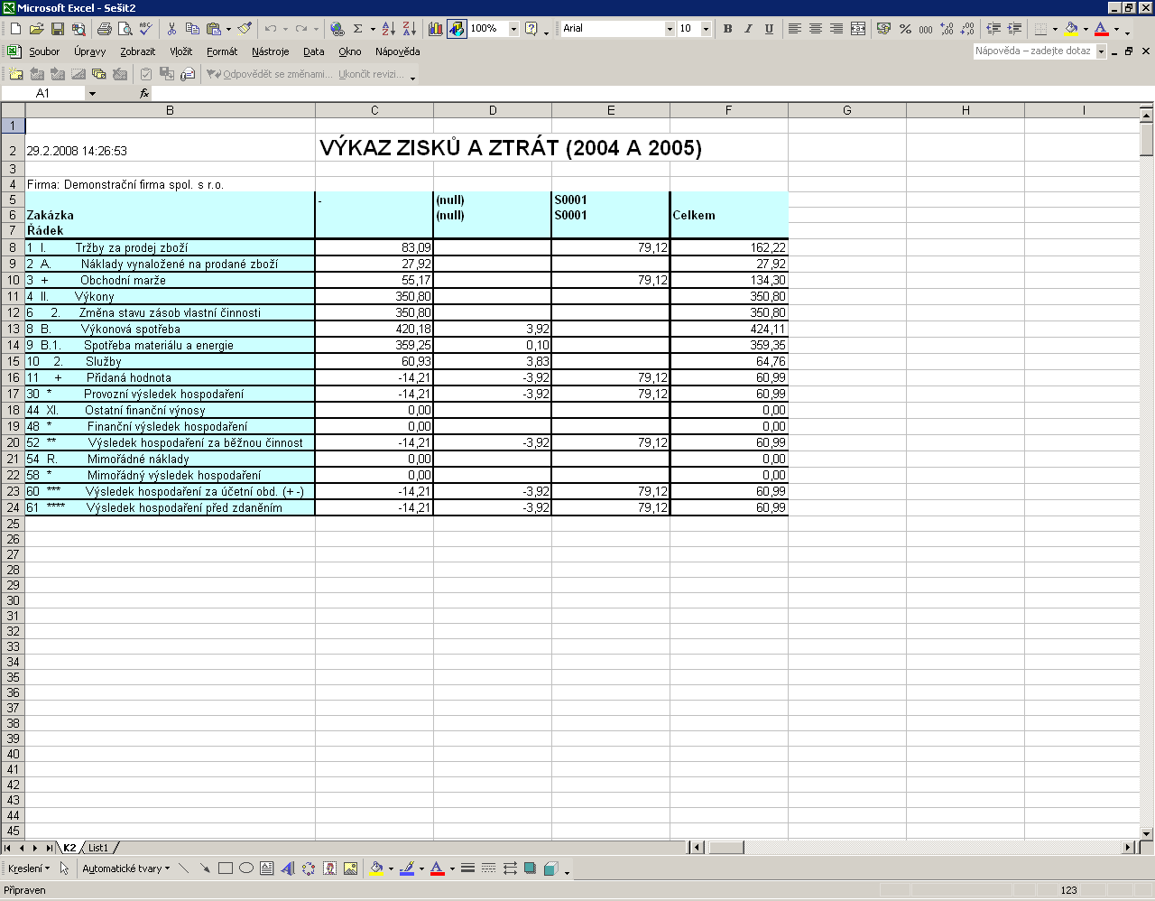The width and height of the screenshot is (1155, 901).
Task: Launch the Chart Wizard
Action: [436, 29]
